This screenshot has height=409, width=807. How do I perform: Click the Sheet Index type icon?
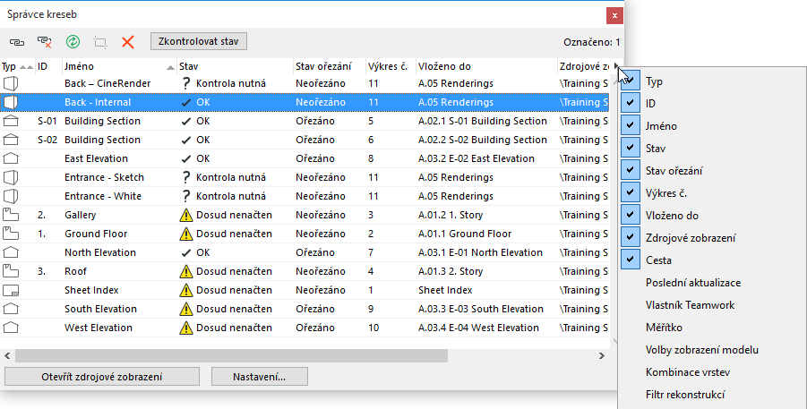(x=11, y=291)
